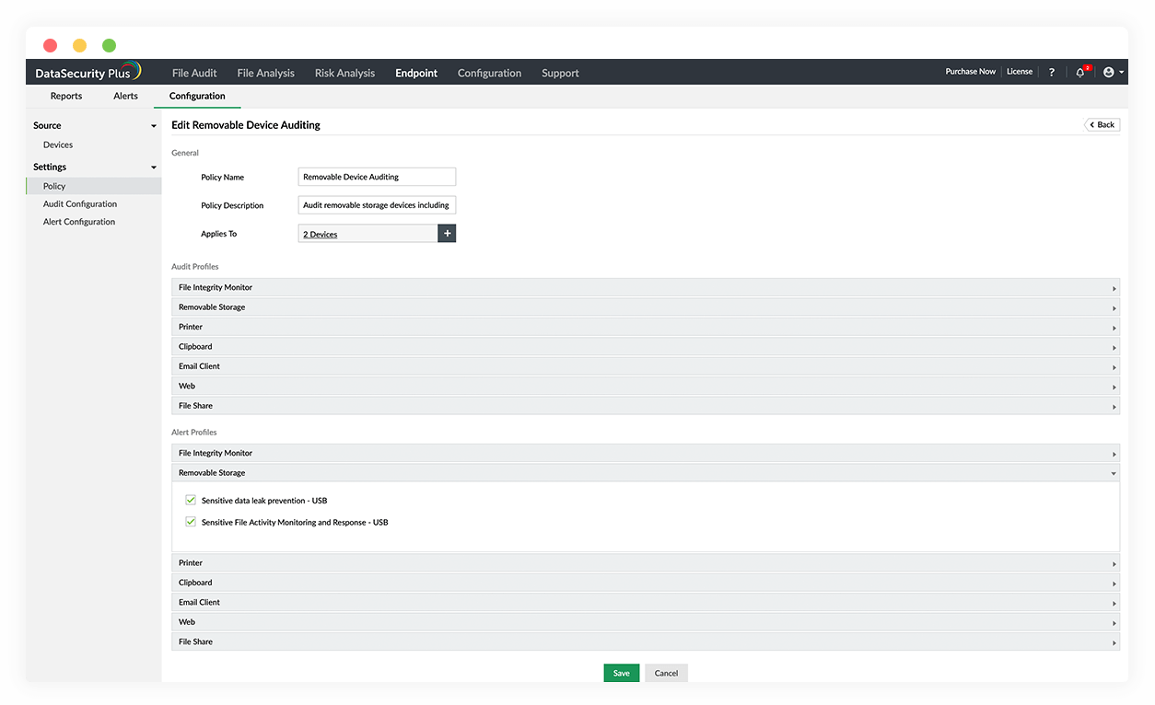Expand Audit Profiles File Share section
This screenshot has height=705, width=1155.
(646, 406)
